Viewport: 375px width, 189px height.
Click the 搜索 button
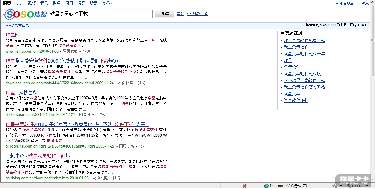(164, 14)
